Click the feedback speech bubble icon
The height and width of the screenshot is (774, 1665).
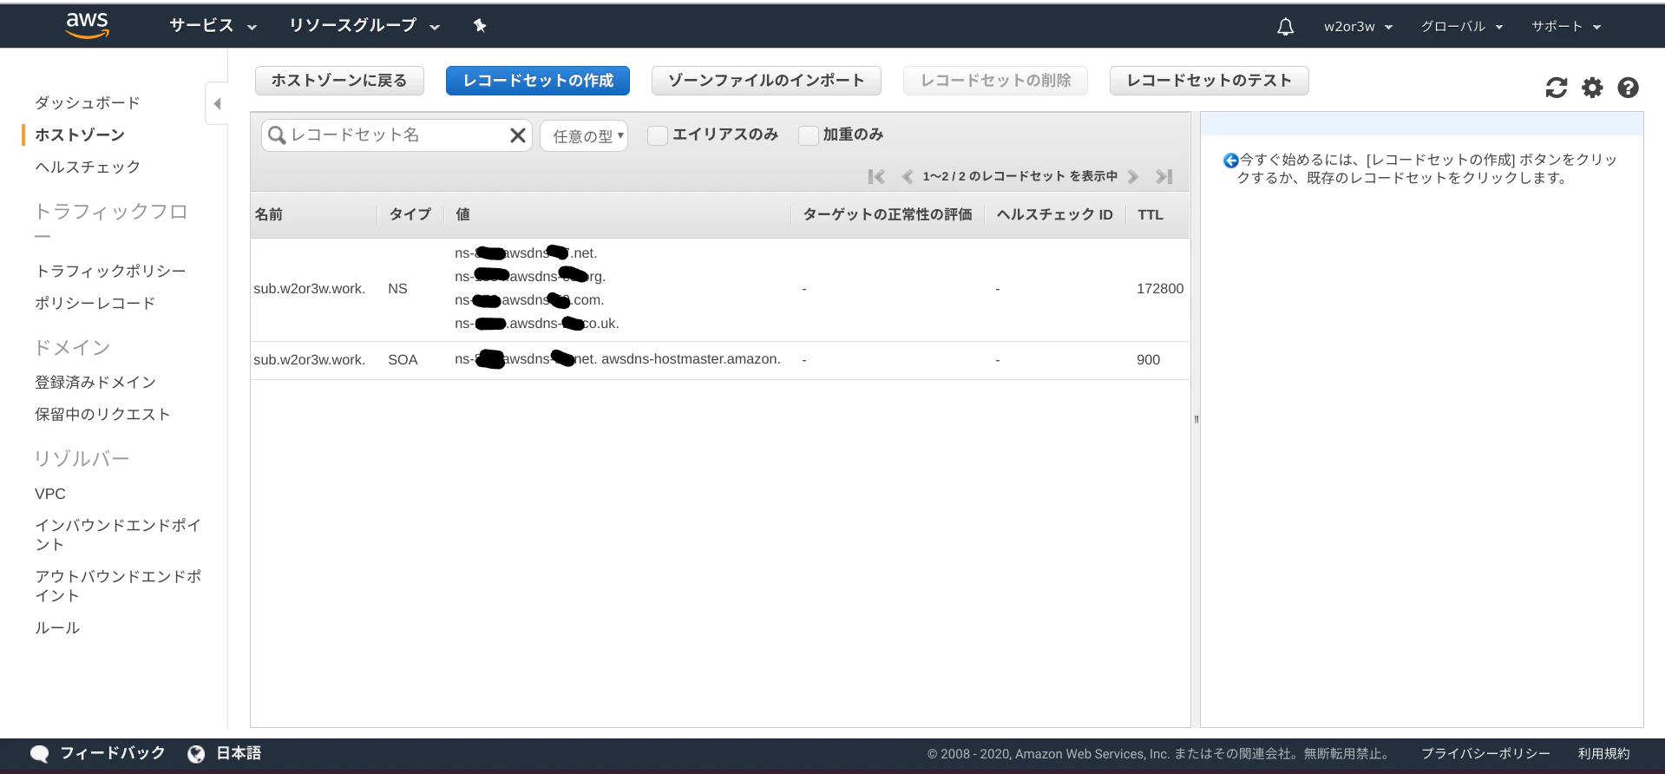[40, 754]
